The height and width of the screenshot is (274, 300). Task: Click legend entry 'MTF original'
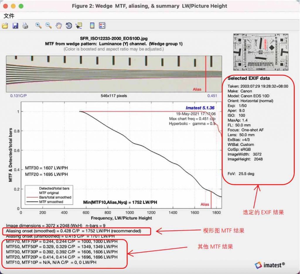(49, 193)
